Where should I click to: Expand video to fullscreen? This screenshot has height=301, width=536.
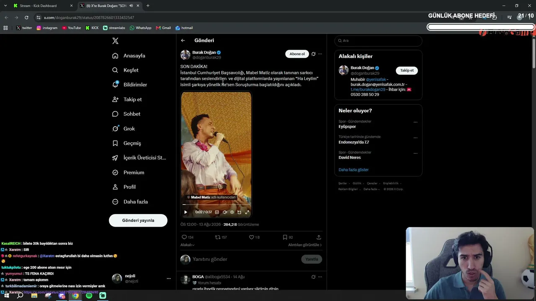(247, 212)
